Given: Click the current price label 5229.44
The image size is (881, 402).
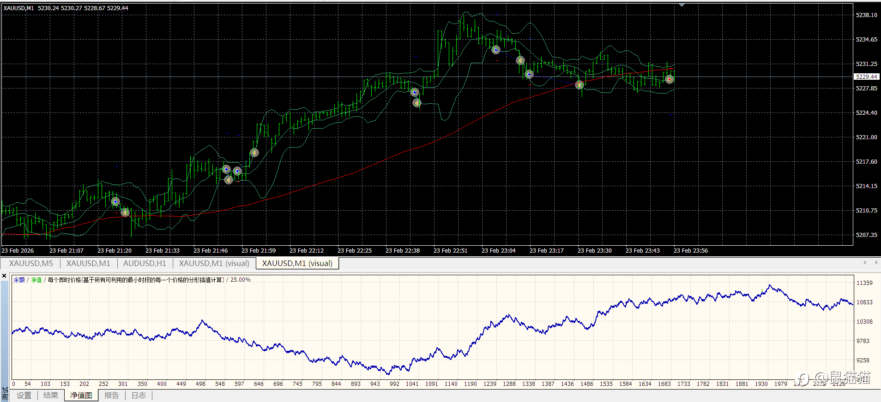Looking at the screenshot, I should click(866, 77).
